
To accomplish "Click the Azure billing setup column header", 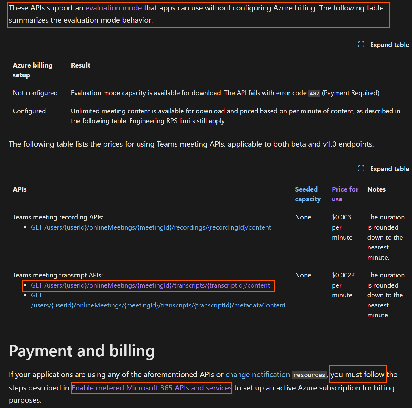I will (33, 70).
